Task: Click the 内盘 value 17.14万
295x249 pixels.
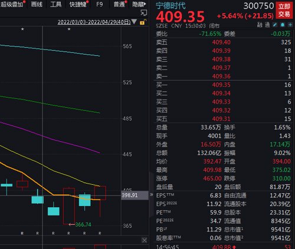Action: (x=280, y=144)
